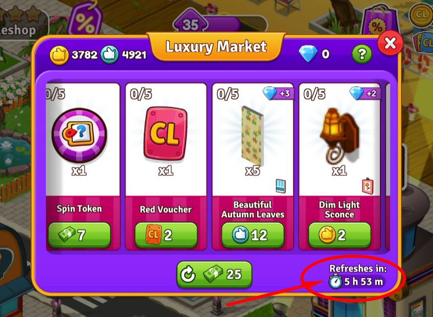Click the green question mark help icon
This screenshot has height=317, width=433.
tap(362, 54)
